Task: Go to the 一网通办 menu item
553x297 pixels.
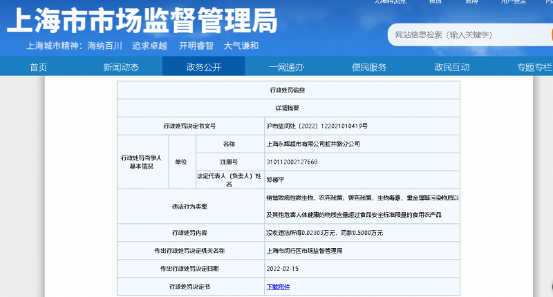Action: [x=286, y=67]
